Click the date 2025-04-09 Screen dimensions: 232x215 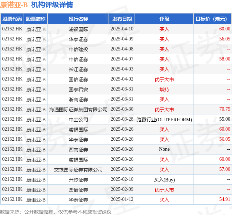tap(122, 39)
